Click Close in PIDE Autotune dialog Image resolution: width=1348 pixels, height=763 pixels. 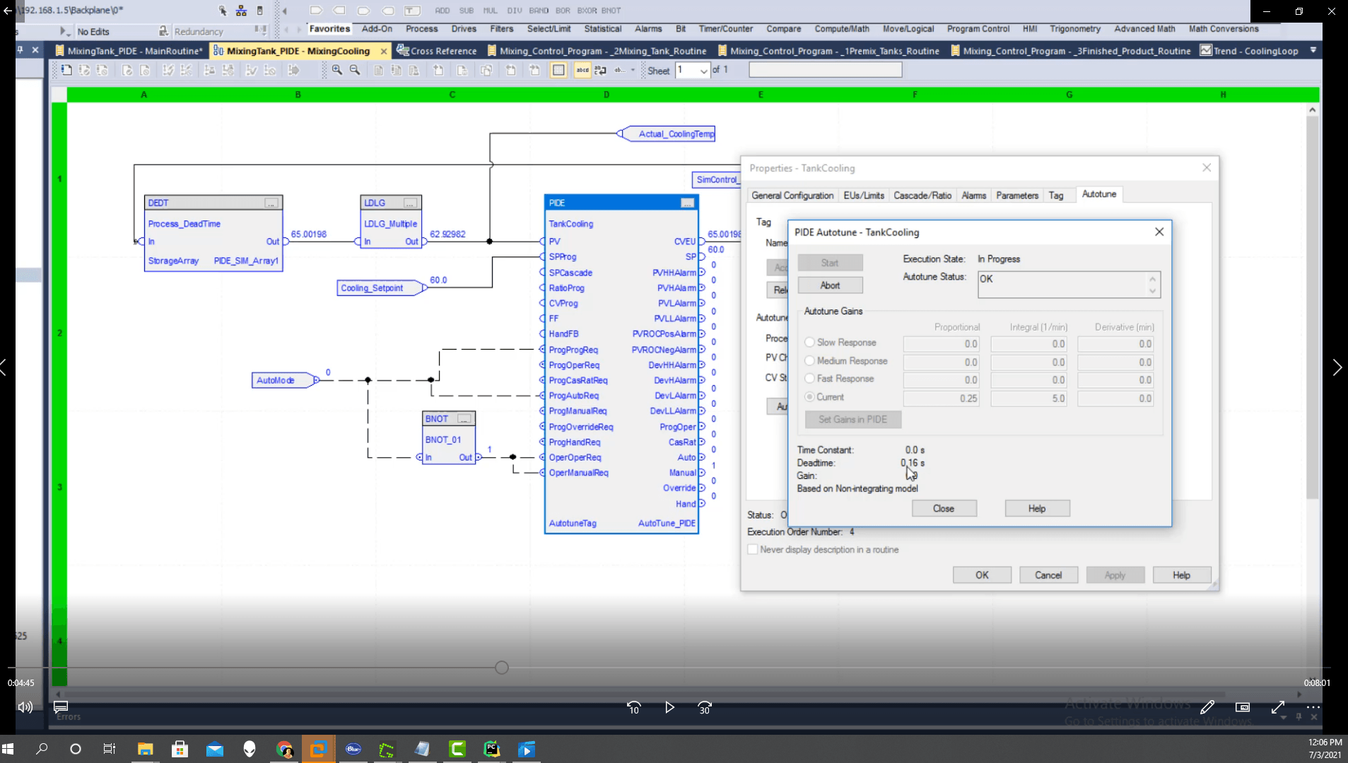click(x=944, y=509)
